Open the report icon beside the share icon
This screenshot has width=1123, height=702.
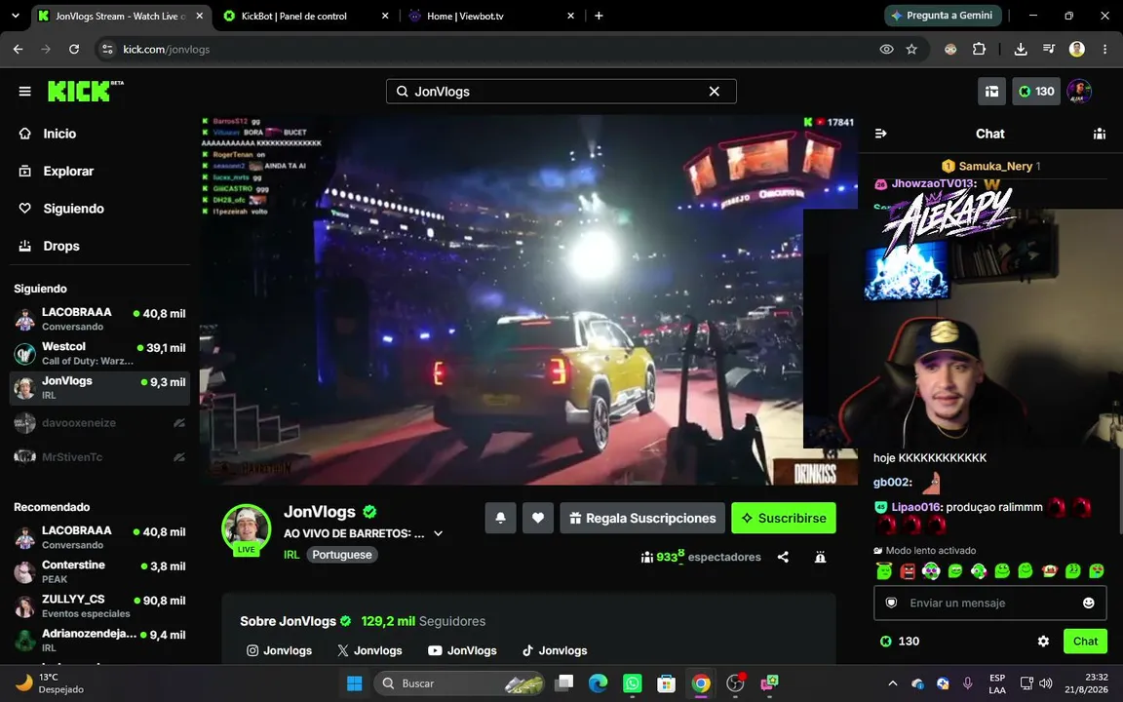coord(821,557)
